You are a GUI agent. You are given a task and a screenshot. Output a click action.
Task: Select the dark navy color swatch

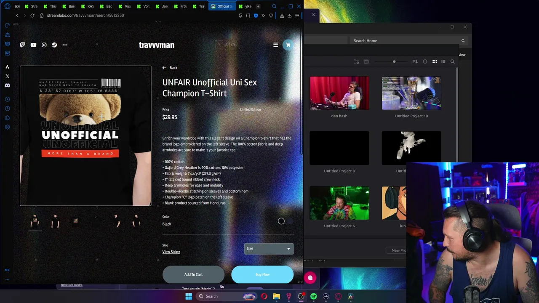point(290,221)
